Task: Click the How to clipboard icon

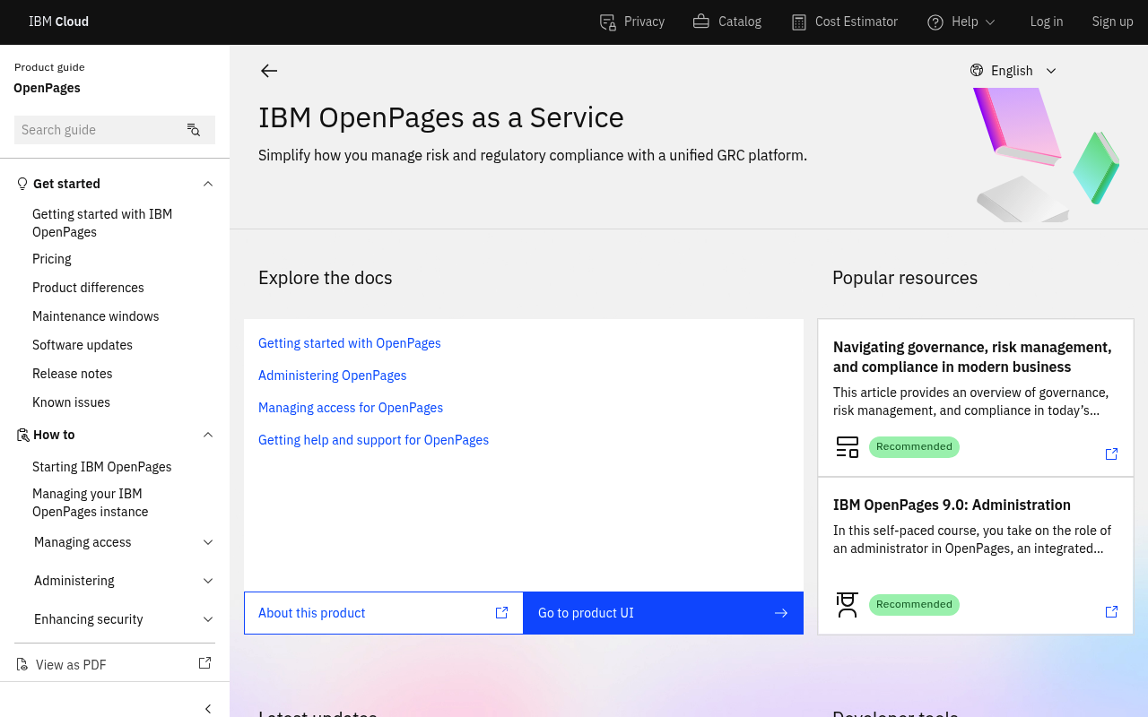Action: [x=22, y=435]
